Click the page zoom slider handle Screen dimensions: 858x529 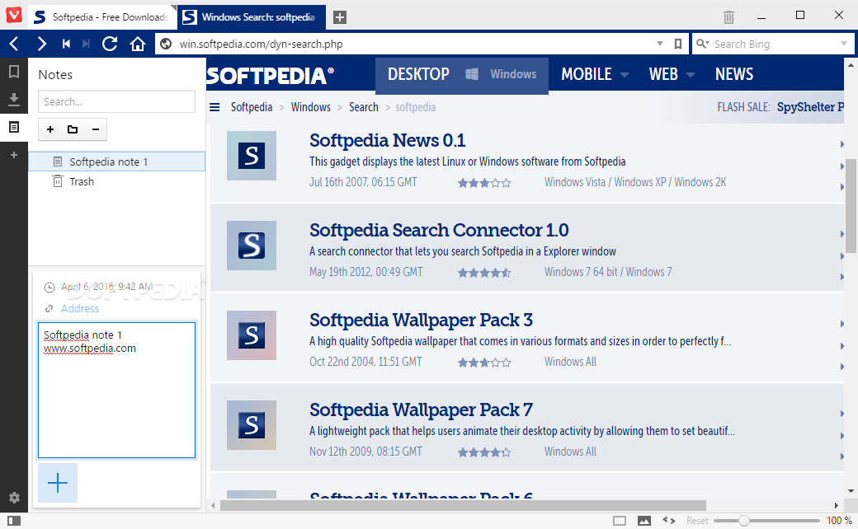pyautogui.click(x=743, y=521)
